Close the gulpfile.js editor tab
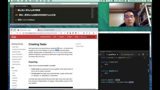 coord(118,54)
